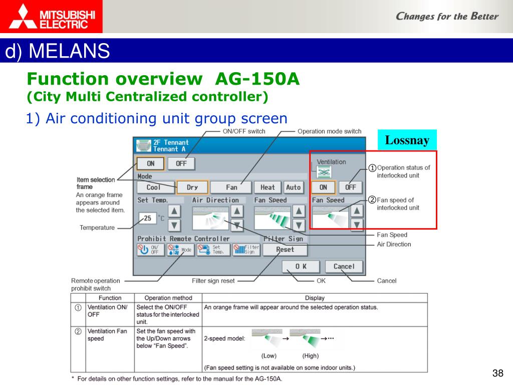Click 'Set Temp.' section label
The width and height of the screenshot is (513, 385).
pos(152,200)
